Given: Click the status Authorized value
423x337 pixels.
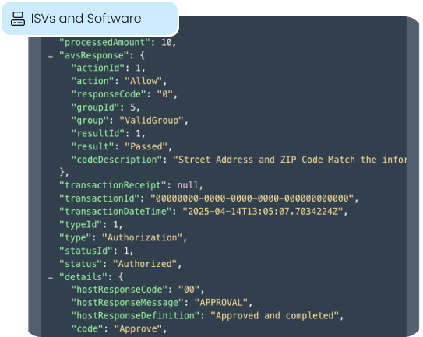Looking at the screenshot, I should coord(145,264).
